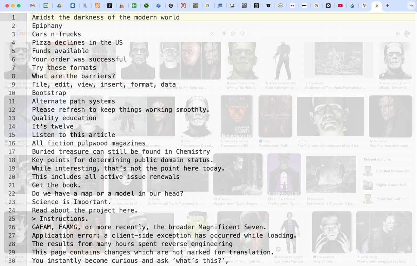
Task: Open the Google Calendar tab
Action: coord(46,6)
